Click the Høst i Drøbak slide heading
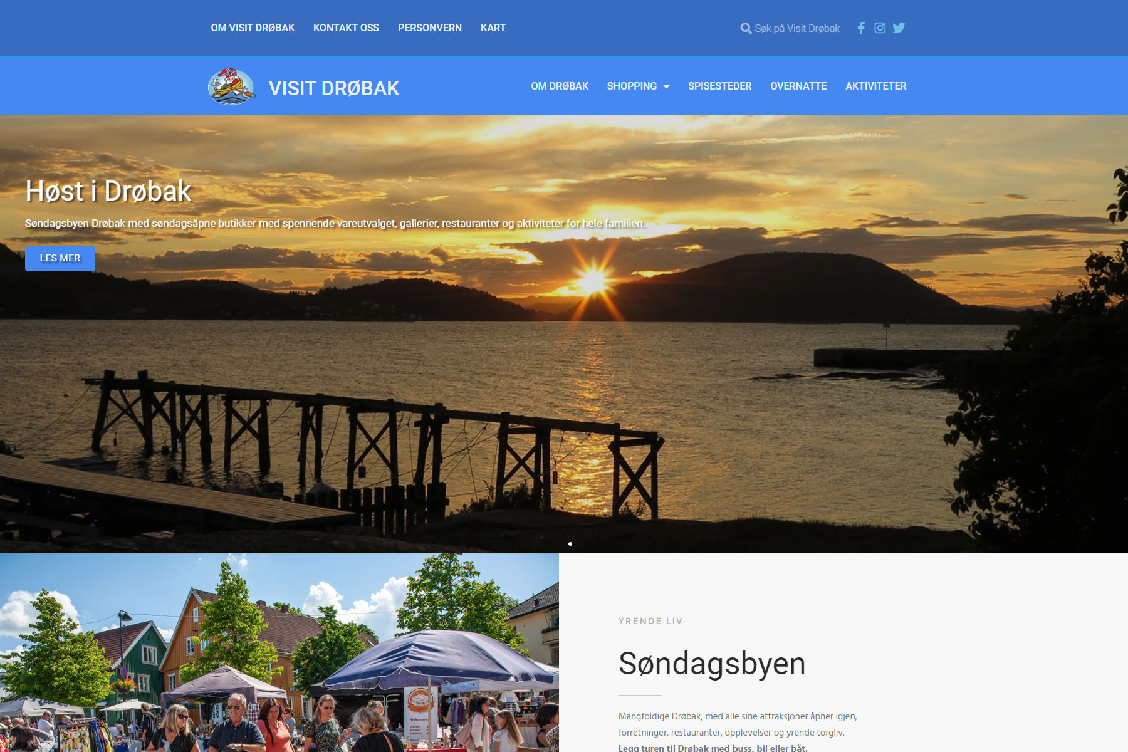Image resolution: width=1128 pixels, height=752 pixels. coord(108,191)
